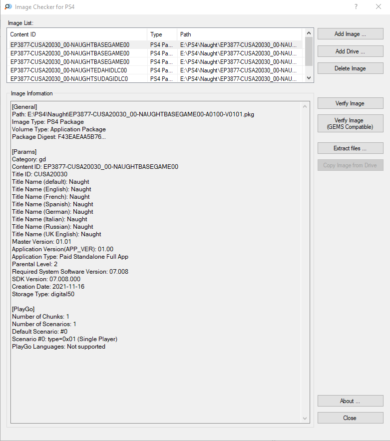The width and height of the screenshot is (390, 441).
Task: Click the Default Scenario: #0 line
Action: click(39, 332)
